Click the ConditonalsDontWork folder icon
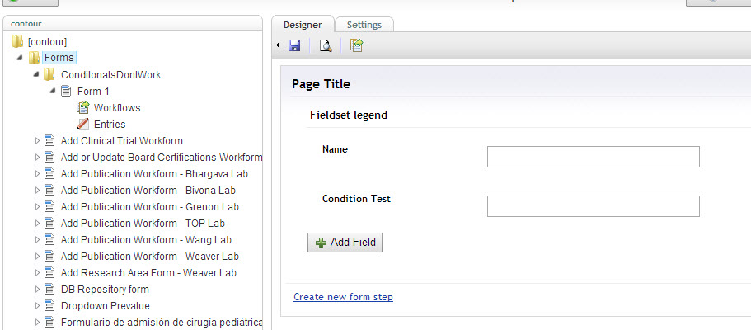 click(x=50, y=74)
